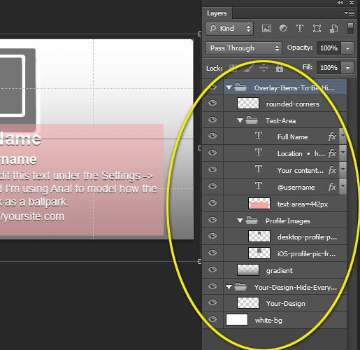Filter layers by pixel image kind

(266, 29)
